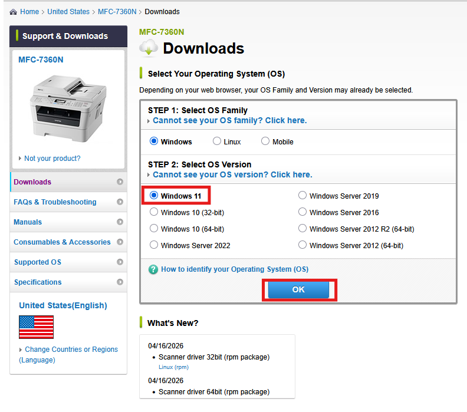Select Windows Server 2022 option
The height and width of the screenshot is (412, 467).
(154, 245)
